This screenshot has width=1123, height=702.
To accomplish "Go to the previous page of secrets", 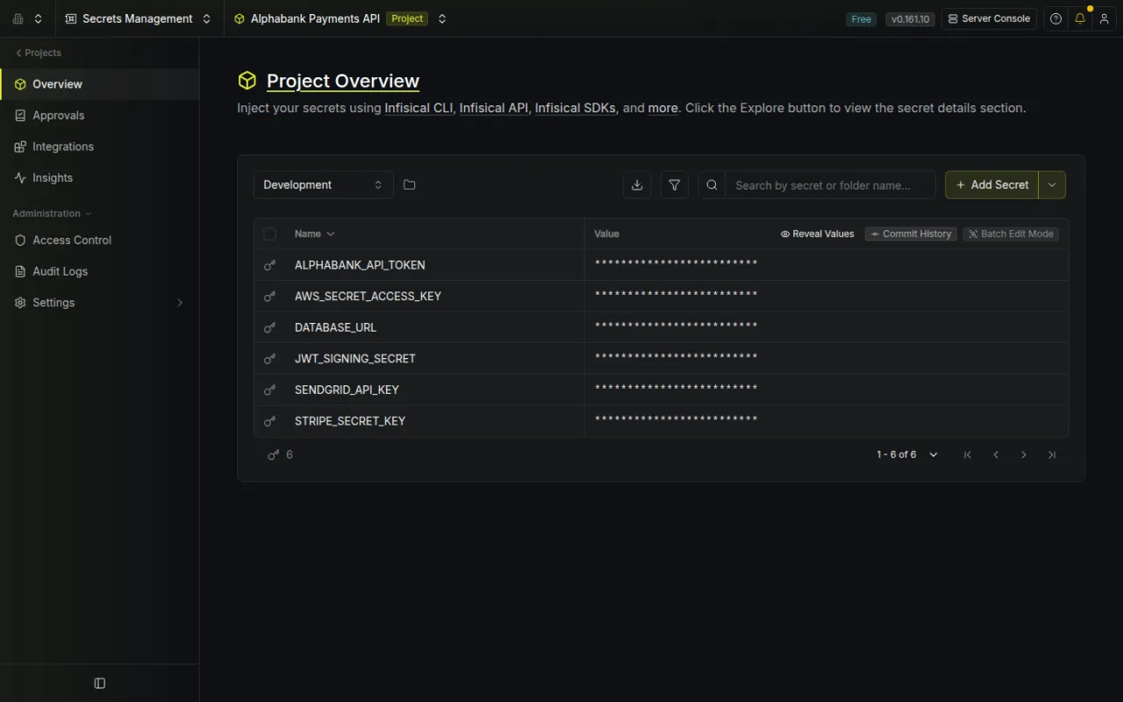I will tap(996, 455).
